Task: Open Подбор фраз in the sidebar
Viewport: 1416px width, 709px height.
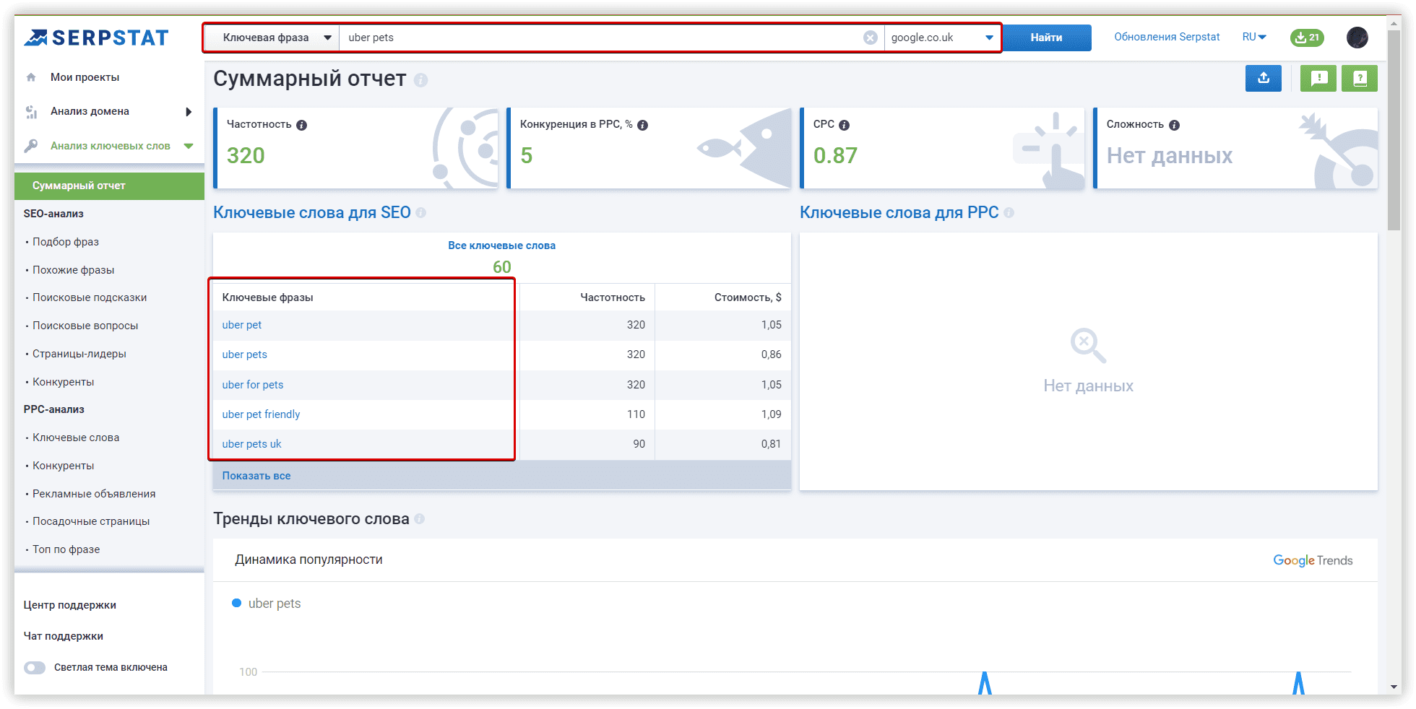Action: coord(66,242)
